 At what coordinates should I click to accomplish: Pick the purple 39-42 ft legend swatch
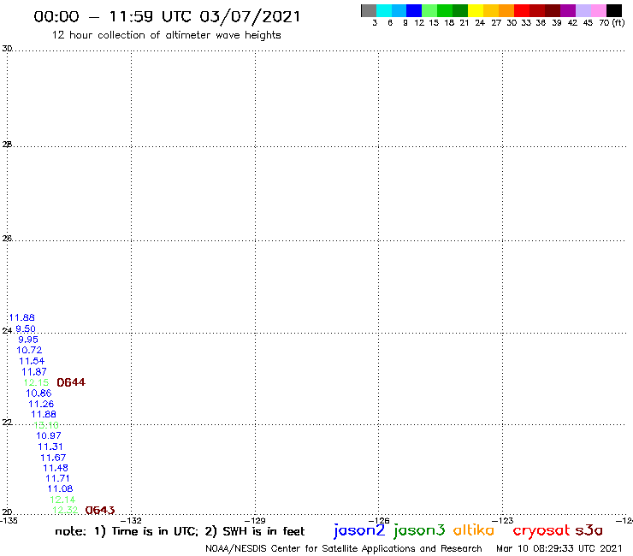point(568,10)
